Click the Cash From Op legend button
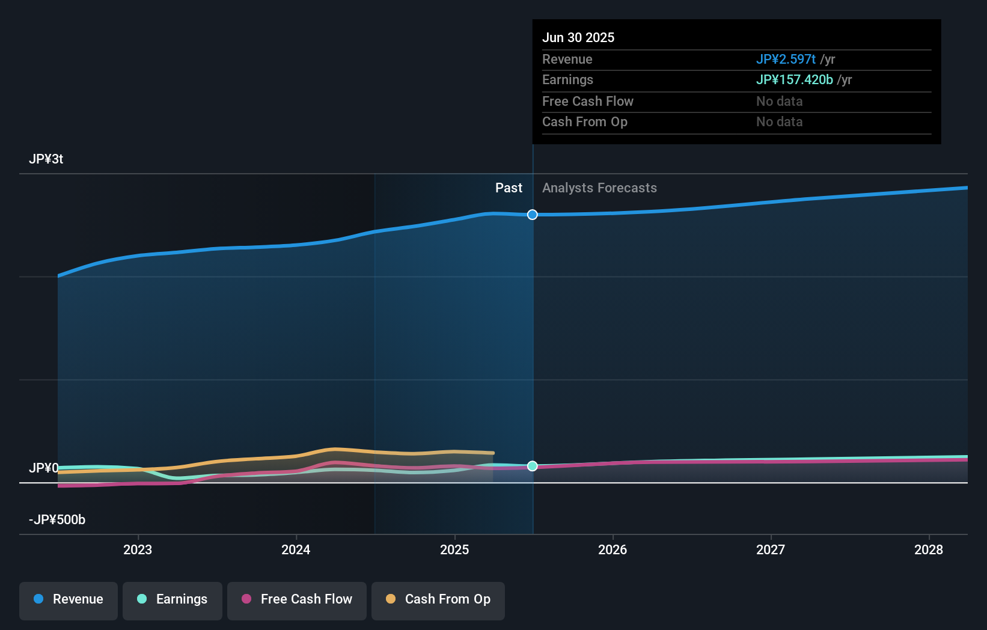This screenshot has width=987, height=630. click(x=438, y=599)
